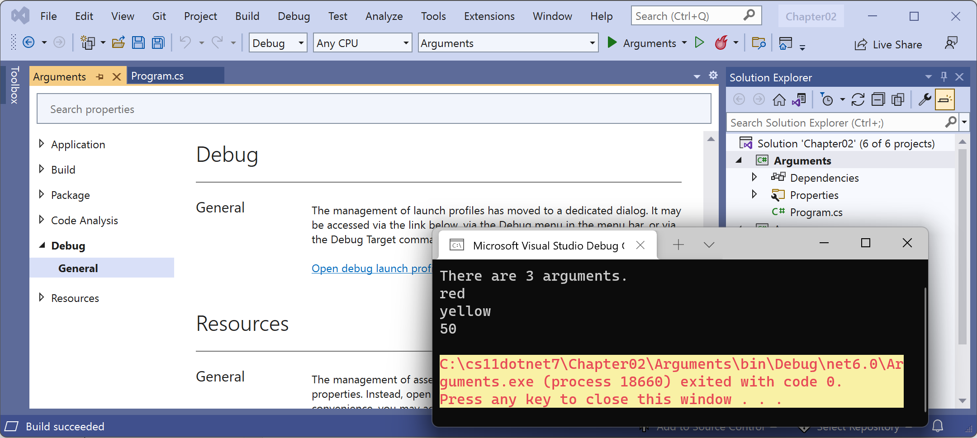The height and width of the screenshot is (438, 977).
Task: Click the Hot Reload flame icon
Action: [x=721, y=43]
